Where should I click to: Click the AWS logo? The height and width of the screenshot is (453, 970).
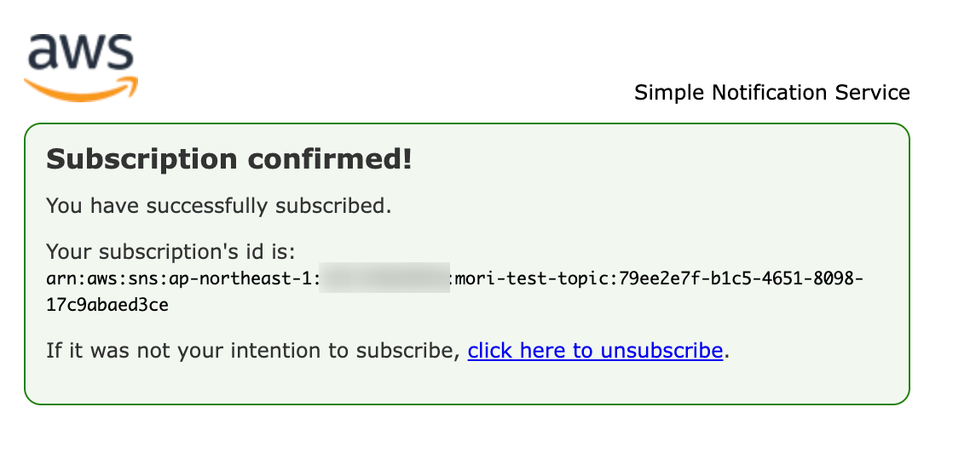[x=80, y=66]
